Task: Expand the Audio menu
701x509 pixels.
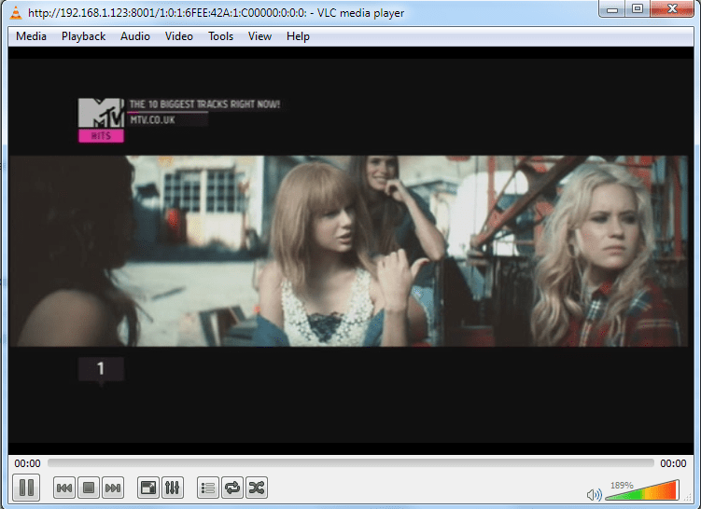Action: coord(134,36)
